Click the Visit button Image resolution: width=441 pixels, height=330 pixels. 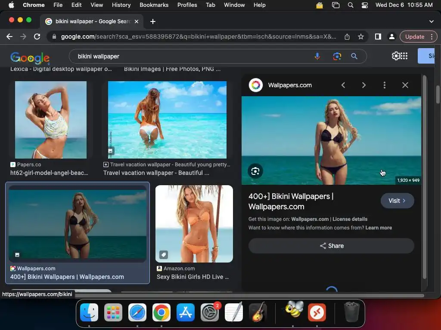[x=397, y=201]
